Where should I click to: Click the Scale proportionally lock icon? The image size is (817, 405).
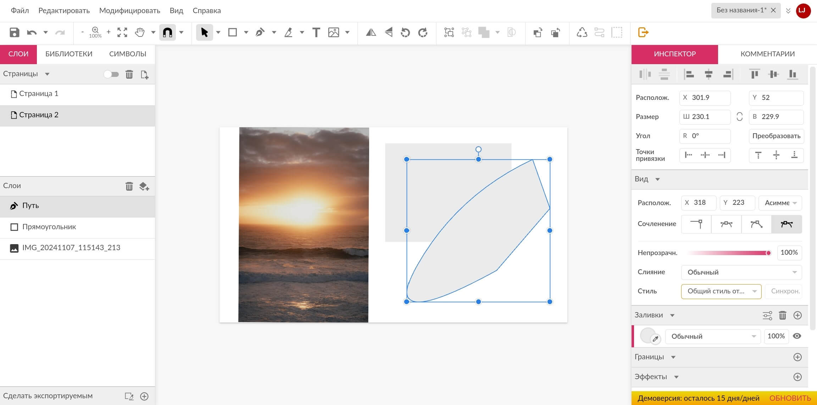[x=739, y=117]
